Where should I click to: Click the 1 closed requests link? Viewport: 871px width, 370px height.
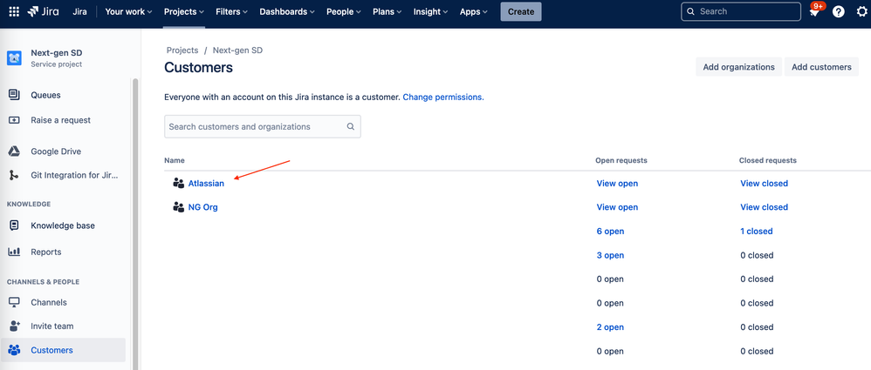point(757,232)
